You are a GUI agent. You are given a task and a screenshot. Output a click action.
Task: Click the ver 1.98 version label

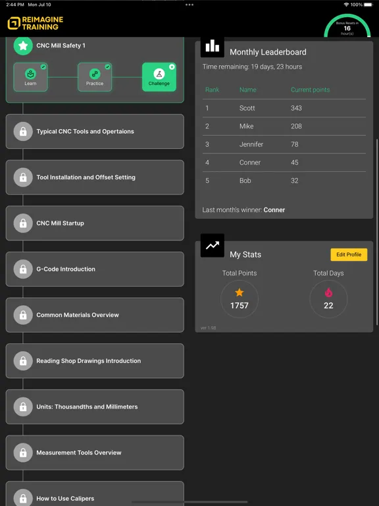pyautogui.click(x=208, y=328)
